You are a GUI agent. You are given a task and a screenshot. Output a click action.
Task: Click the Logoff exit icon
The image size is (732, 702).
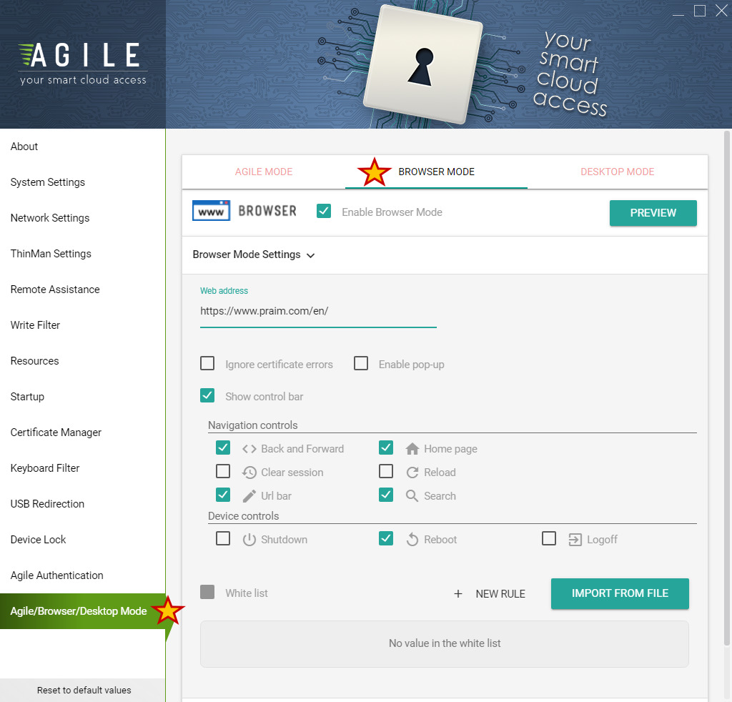575,540
